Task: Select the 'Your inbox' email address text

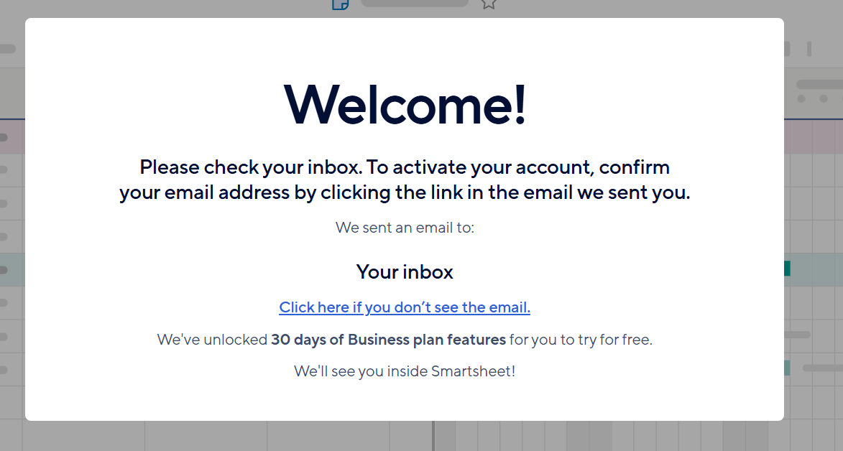Action: (x=405, y=271)
